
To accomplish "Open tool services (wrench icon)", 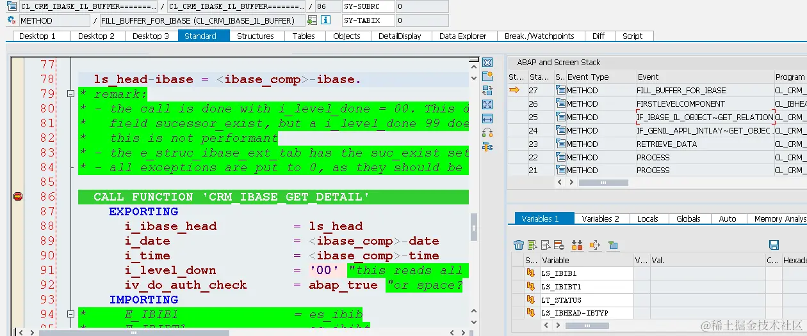I will pos(487,147).
